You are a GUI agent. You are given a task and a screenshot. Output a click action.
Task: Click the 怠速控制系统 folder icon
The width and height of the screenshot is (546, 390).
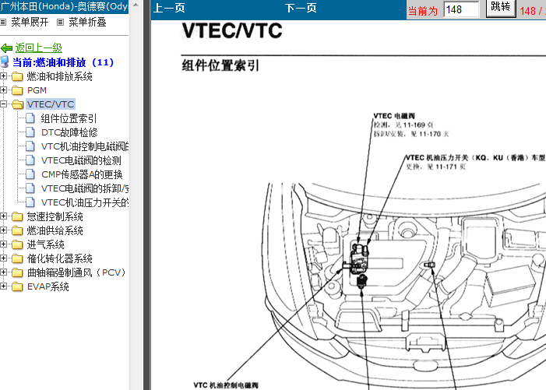[17, 216]
